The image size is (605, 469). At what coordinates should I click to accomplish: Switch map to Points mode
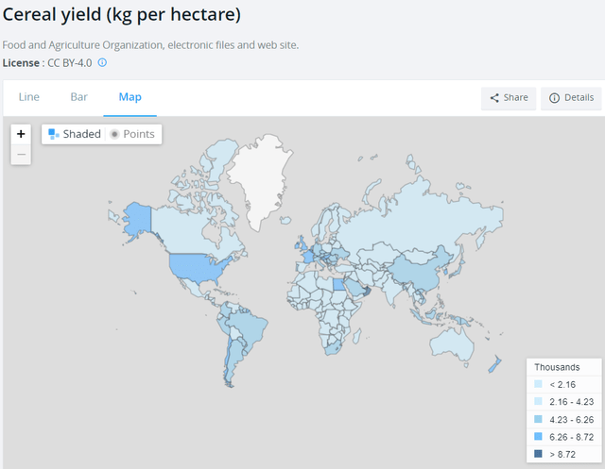pyautogui.click(x=131, y=134)
